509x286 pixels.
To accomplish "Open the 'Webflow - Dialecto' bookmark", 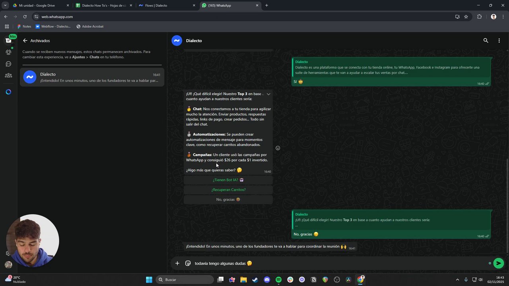I will [53, 27].
